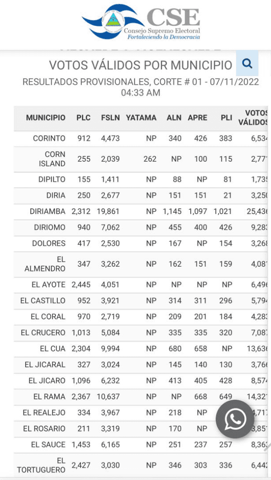Click the ALN column header

(174, 118)
